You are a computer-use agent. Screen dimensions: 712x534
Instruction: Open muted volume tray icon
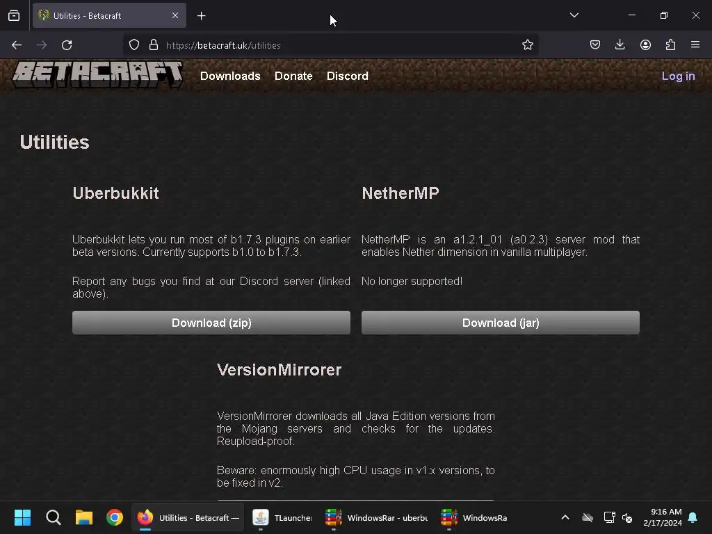tap(627, 517)
